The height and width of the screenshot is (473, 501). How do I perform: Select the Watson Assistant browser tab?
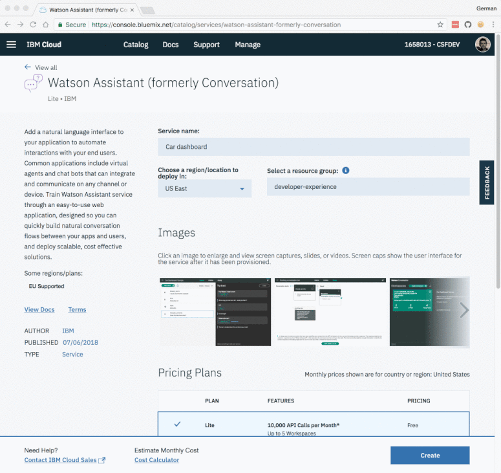[86, 10]
